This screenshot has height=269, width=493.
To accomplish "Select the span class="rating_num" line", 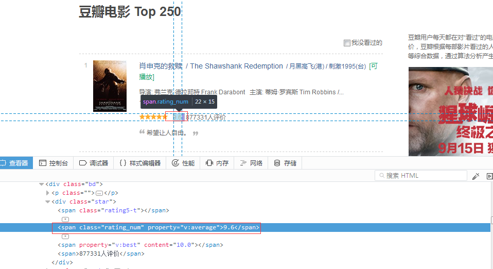I will tap(159, 227).
